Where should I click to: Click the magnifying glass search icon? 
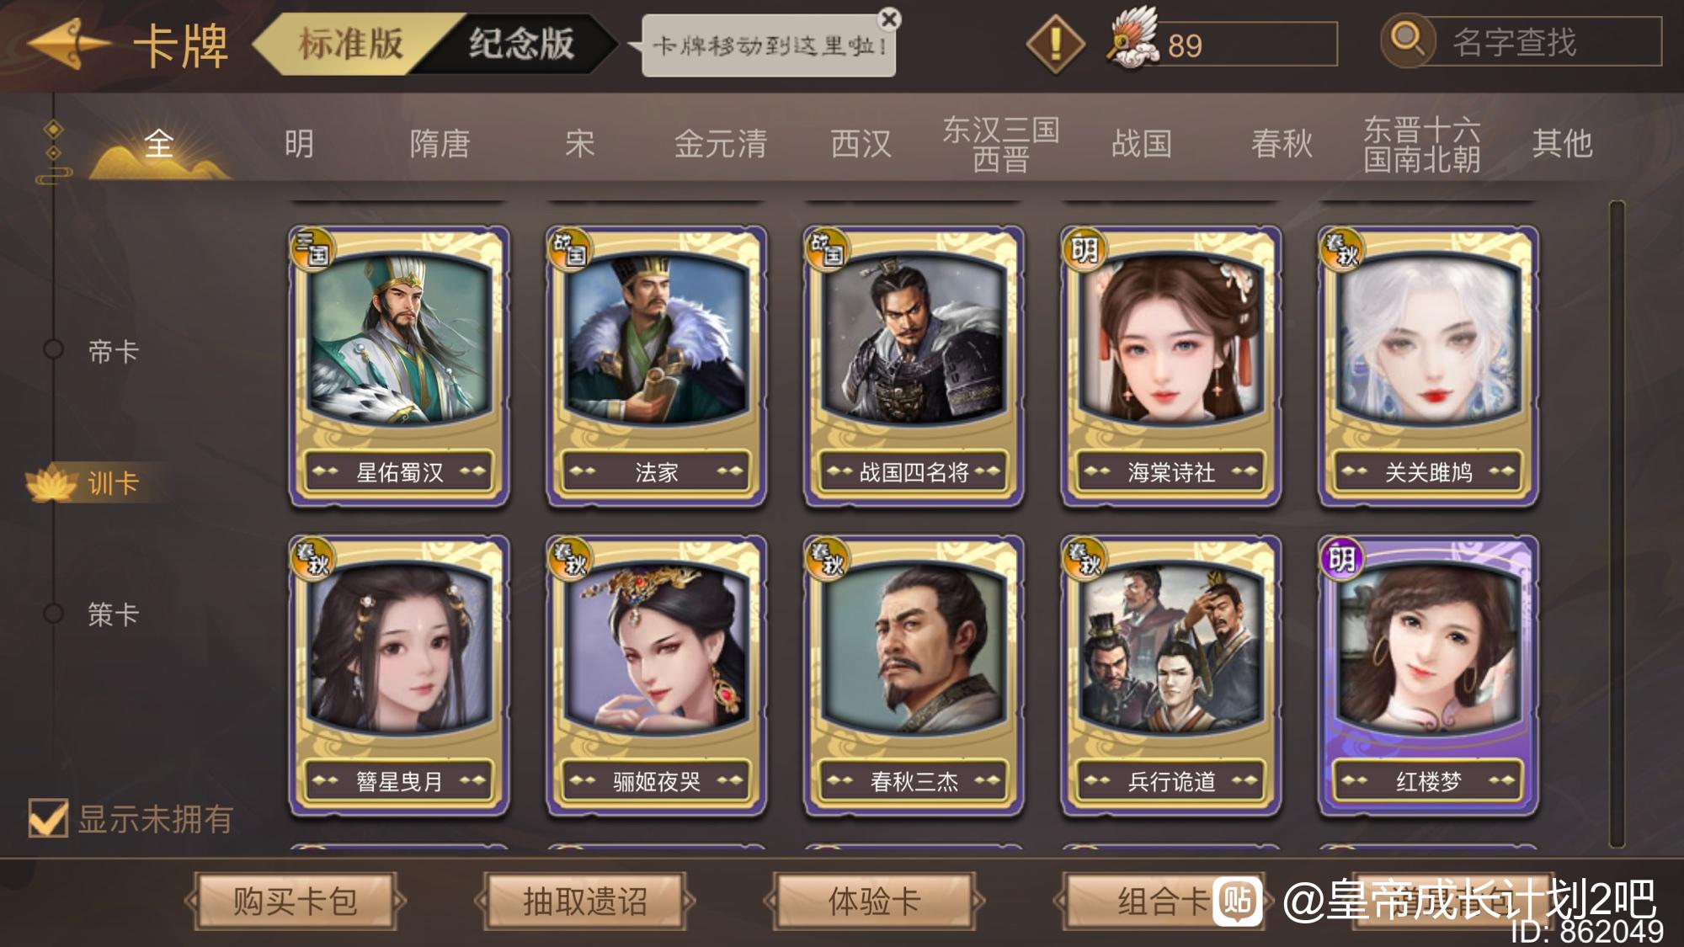point(1408,39)
